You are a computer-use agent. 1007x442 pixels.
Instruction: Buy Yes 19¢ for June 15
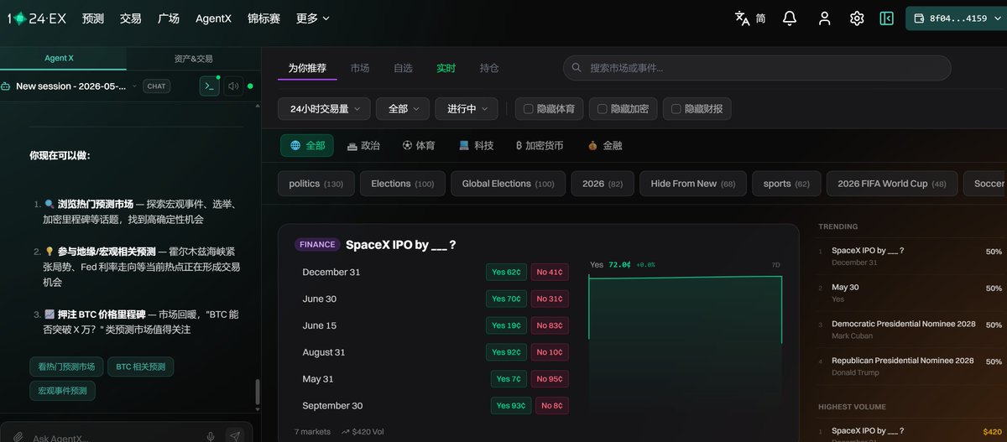click(x=506, y=325)
